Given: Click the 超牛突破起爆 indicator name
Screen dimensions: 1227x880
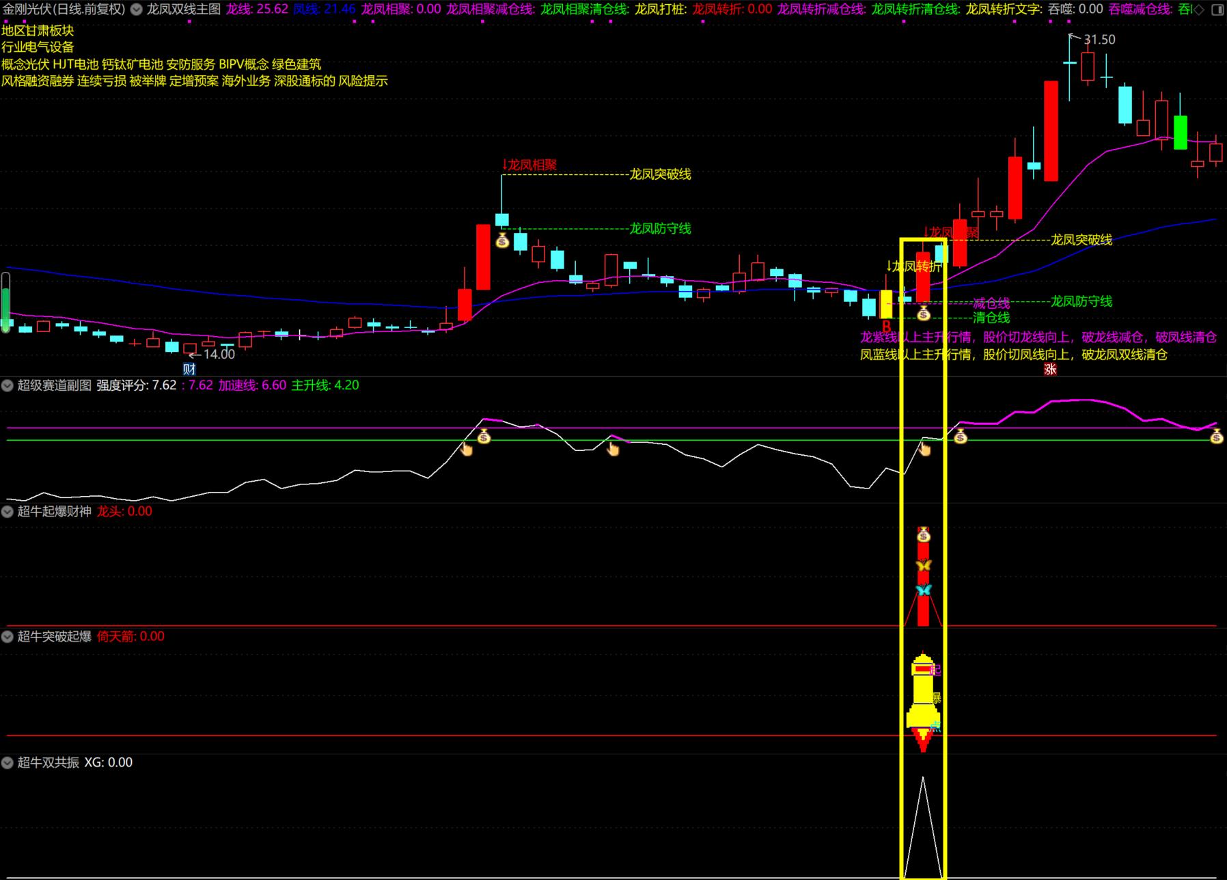Looking at the screenshot, I should tap(55, 637).
